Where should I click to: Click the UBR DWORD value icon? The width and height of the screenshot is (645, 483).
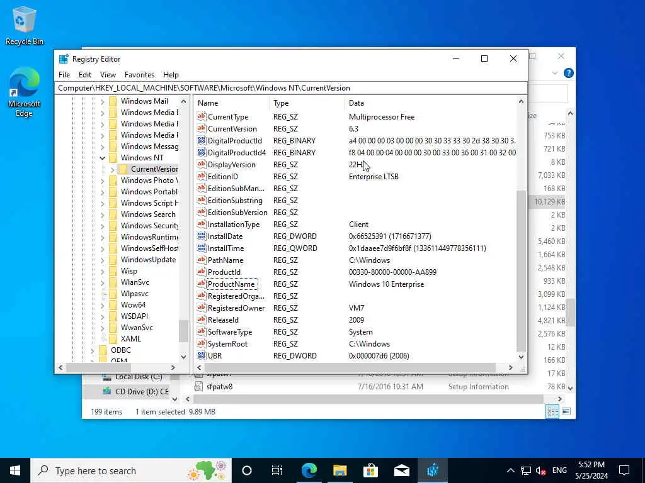201,356
